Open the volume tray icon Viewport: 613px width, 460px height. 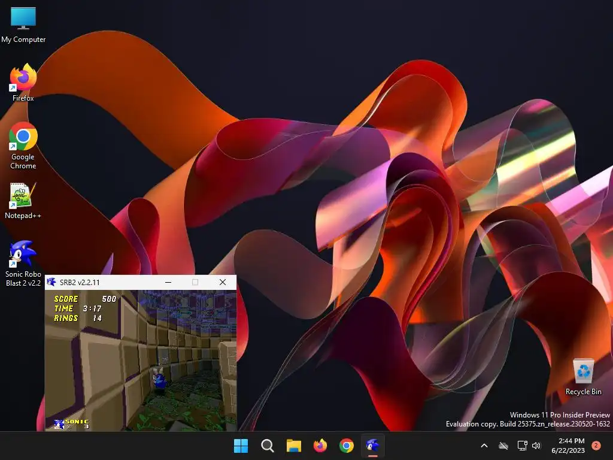(536, 446)
